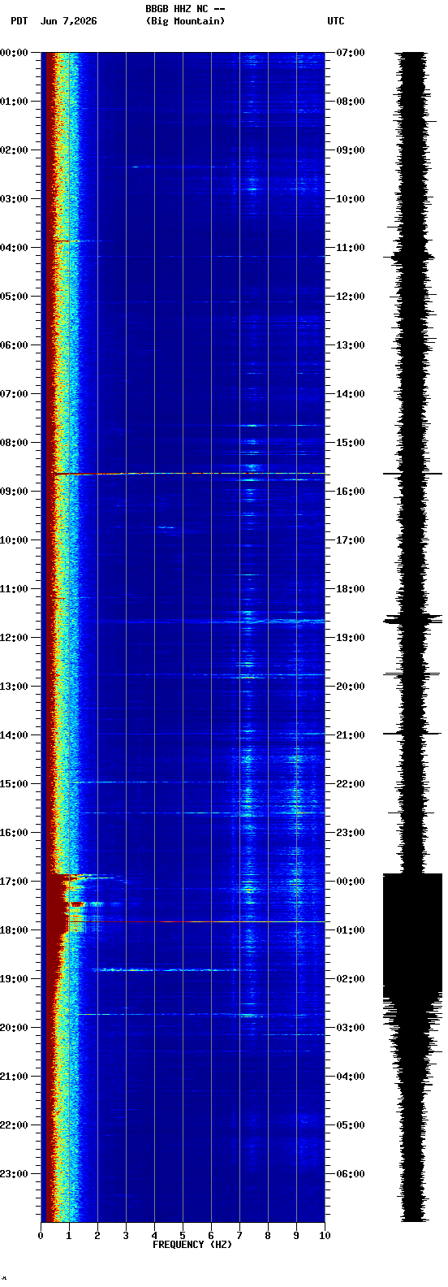Click the broadband red event line before 18:00 PDT
This screenshot has width=448, height=1287.
tap(196, 921)
